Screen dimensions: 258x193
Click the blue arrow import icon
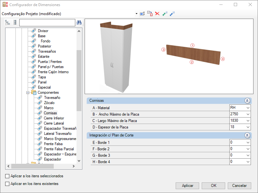click(x=172, y=13)
